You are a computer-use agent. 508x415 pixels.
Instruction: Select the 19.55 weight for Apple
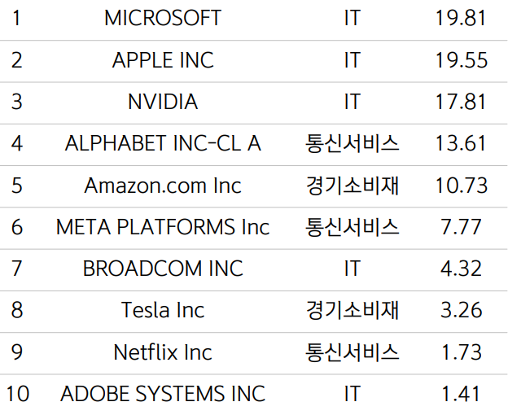pos(461,60)
